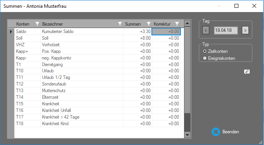Click Summen cell of T12 row
This screenshot has width=264, height=145.
click(137, 84)
